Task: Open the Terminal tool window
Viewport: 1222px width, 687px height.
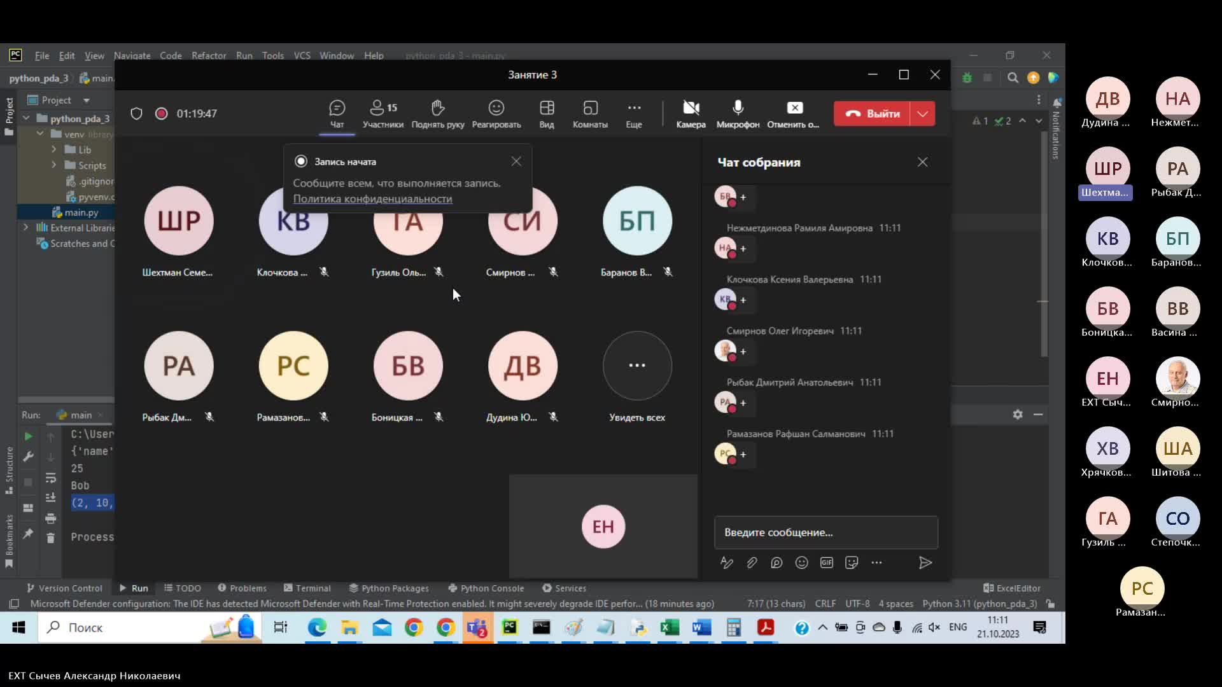Action: coord(307,588)
